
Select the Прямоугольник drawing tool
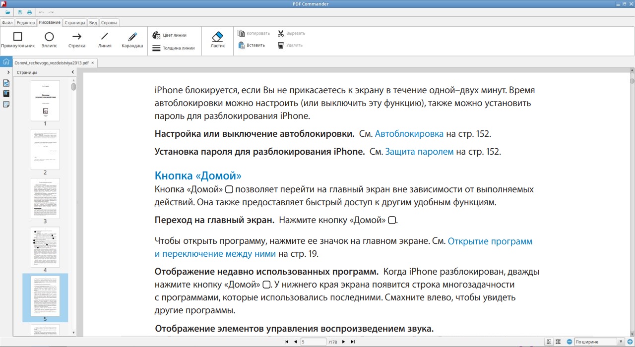coord(17,40)
